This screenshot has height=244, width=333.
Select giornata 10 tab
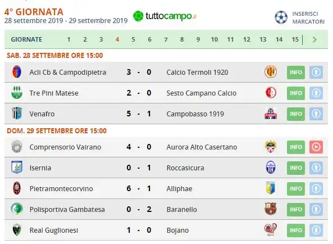point(214,39)
